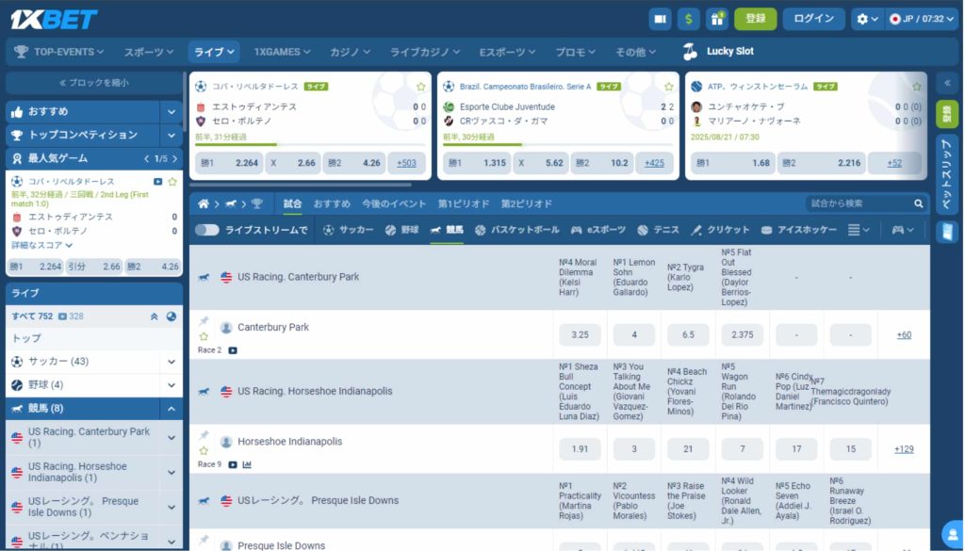Image resolution: width=965 pixels, height=551 pixels.
Task: Select odds 3.25 for Canterbury Park
Action: [x=580, y=335]
